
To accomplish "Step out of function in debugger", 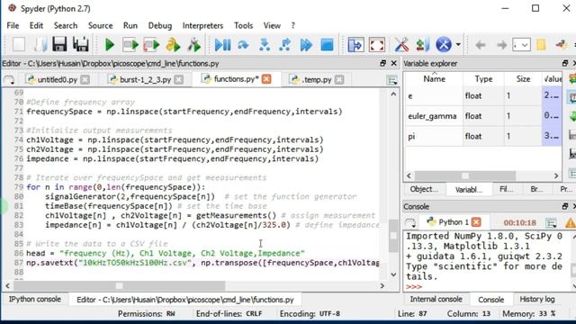I will pyautogui.click(x=285, y=45).
